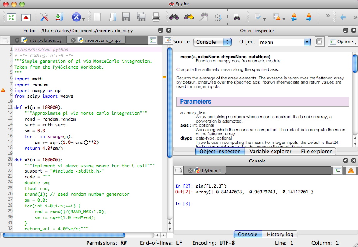
Task: Click the print file printer icon
Action: coord(156,17)
